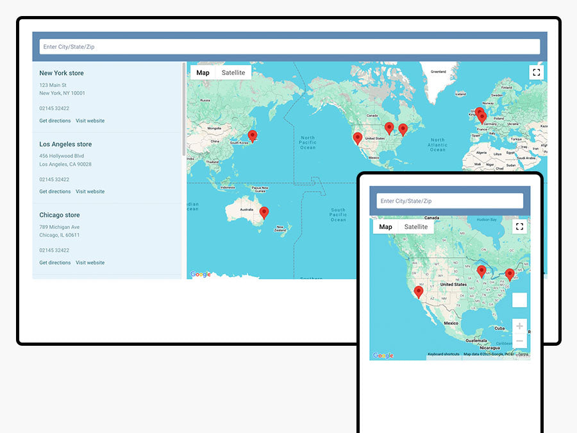Click the Australia pin on desktop map
Viewport: 577px width, 433px height.
(264, 212)
